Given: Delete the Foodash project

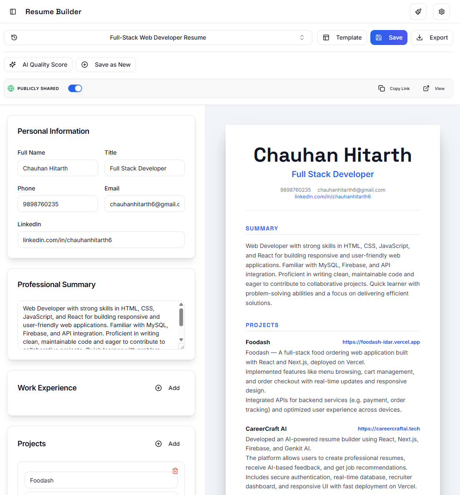Looking at the screenshot, I should (175, 471).
